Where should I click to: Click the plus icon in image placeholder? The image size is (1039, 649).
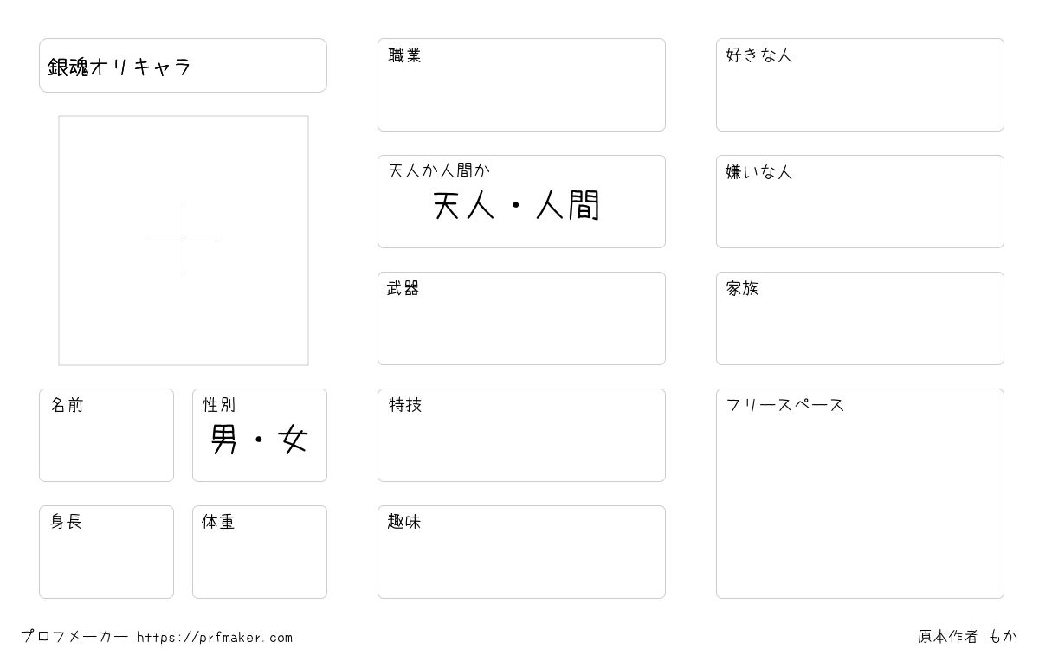click(x=184, y=241)
